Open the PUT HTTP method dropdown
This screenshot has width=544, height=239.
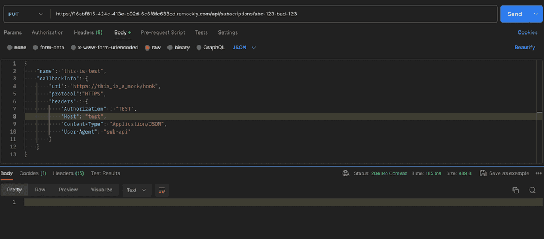tap(25, 14)
